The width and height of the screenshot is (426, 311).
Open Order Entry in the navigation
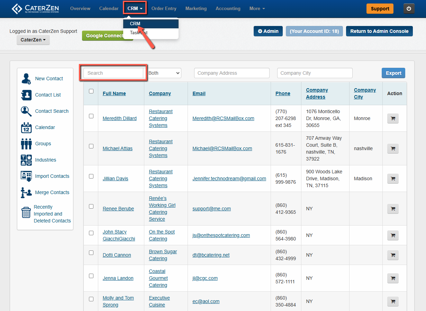click(164, 8)
